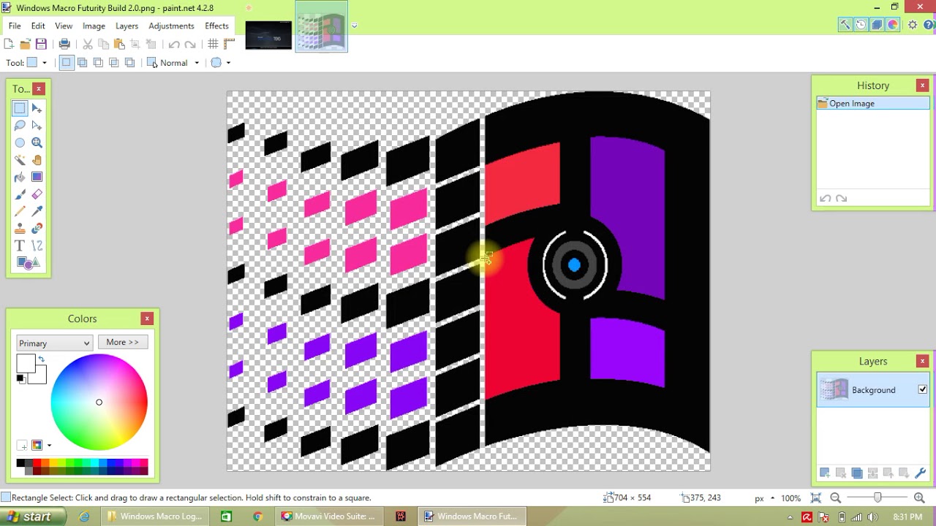Screen dimensions: 936x526
Task: Select the Lasso Select tool
Action: [x=20, y=126]
